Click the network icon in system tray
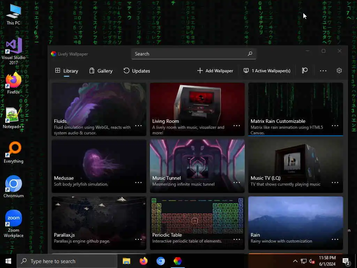This screenshot has width=357, height=268. (x=304, y=261)
